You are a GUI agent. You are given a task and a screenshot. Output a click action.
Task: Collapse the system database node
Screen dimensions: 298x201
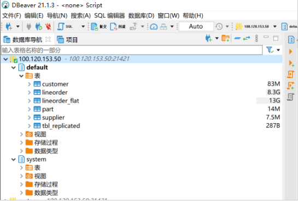click(x=13, y=159)
